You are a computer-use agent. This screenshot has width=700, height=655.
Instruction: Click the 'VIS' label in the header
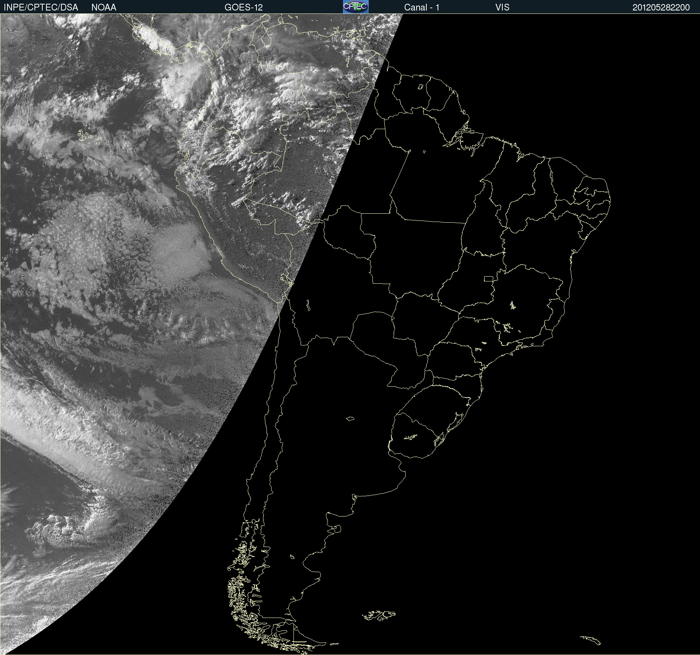(x=502, y=7)
